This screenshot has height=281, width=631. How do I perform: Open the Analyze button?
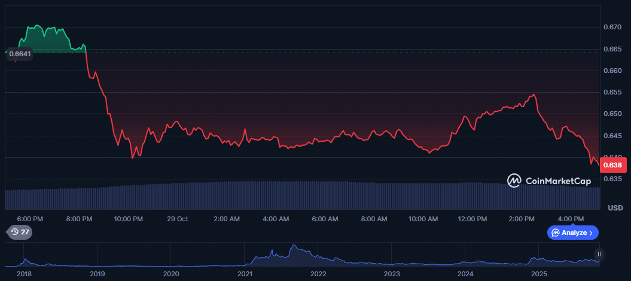[572, 233]
